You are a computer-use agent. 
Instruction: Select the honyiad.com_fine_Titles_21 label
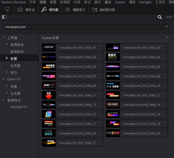click(x=77, y=143)
